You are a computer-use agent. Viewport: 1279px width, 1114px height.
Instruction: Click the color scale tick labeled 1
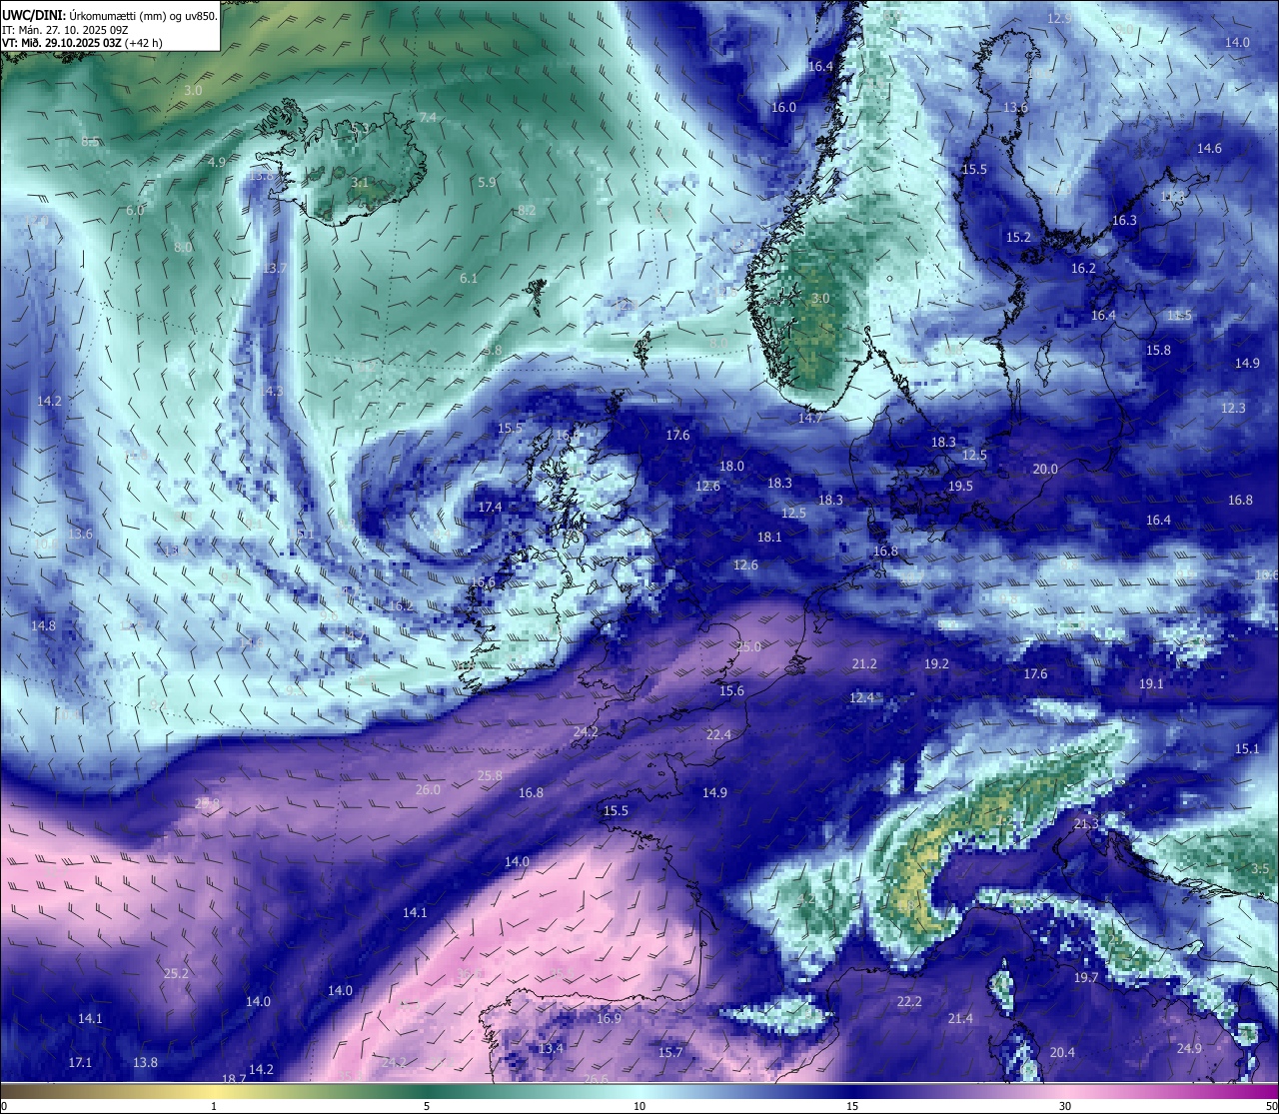[x=214, y=1106]
